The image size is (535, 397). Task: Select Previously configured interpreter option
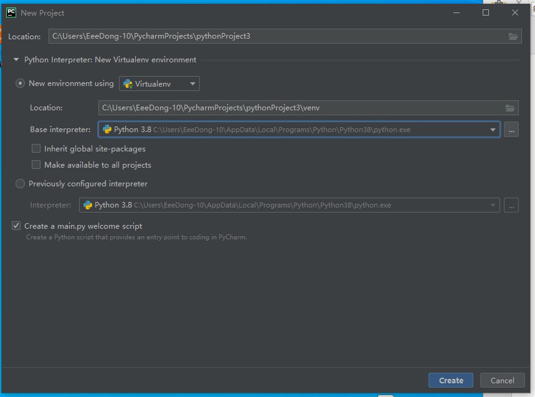click(21, 184)
